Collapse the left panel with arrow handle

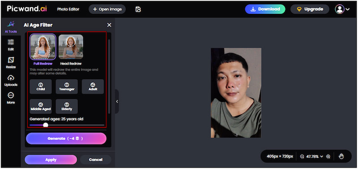pyautogui.click(x=117, y=101)
